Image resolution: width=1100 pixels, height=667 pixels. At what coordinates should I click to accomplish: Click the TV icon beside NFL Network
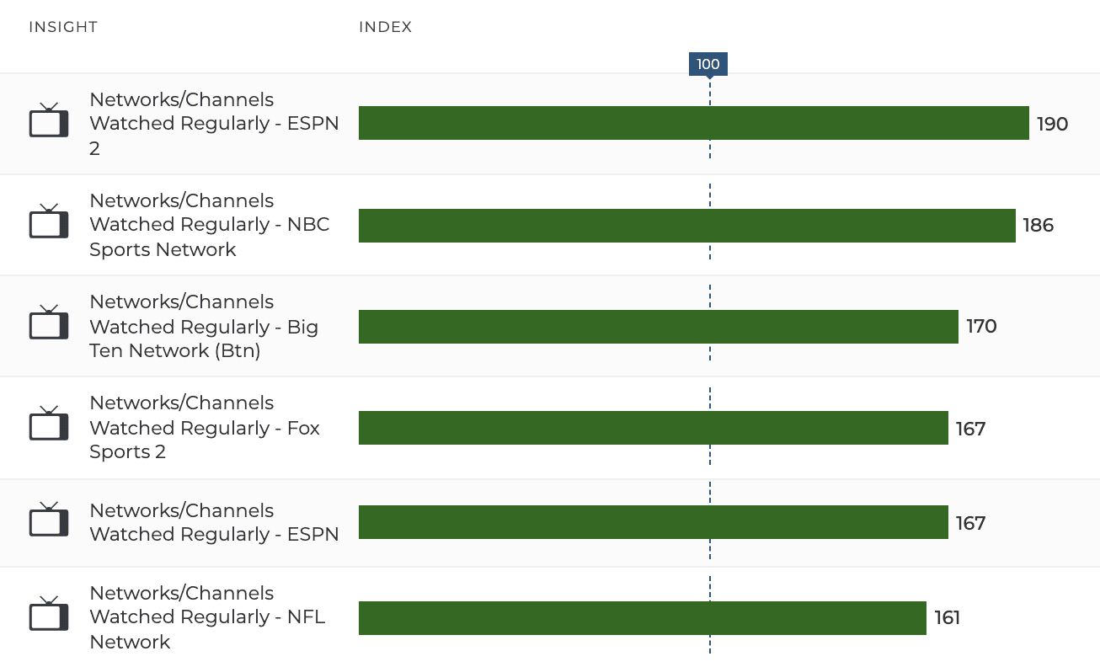tap(49, 616)
